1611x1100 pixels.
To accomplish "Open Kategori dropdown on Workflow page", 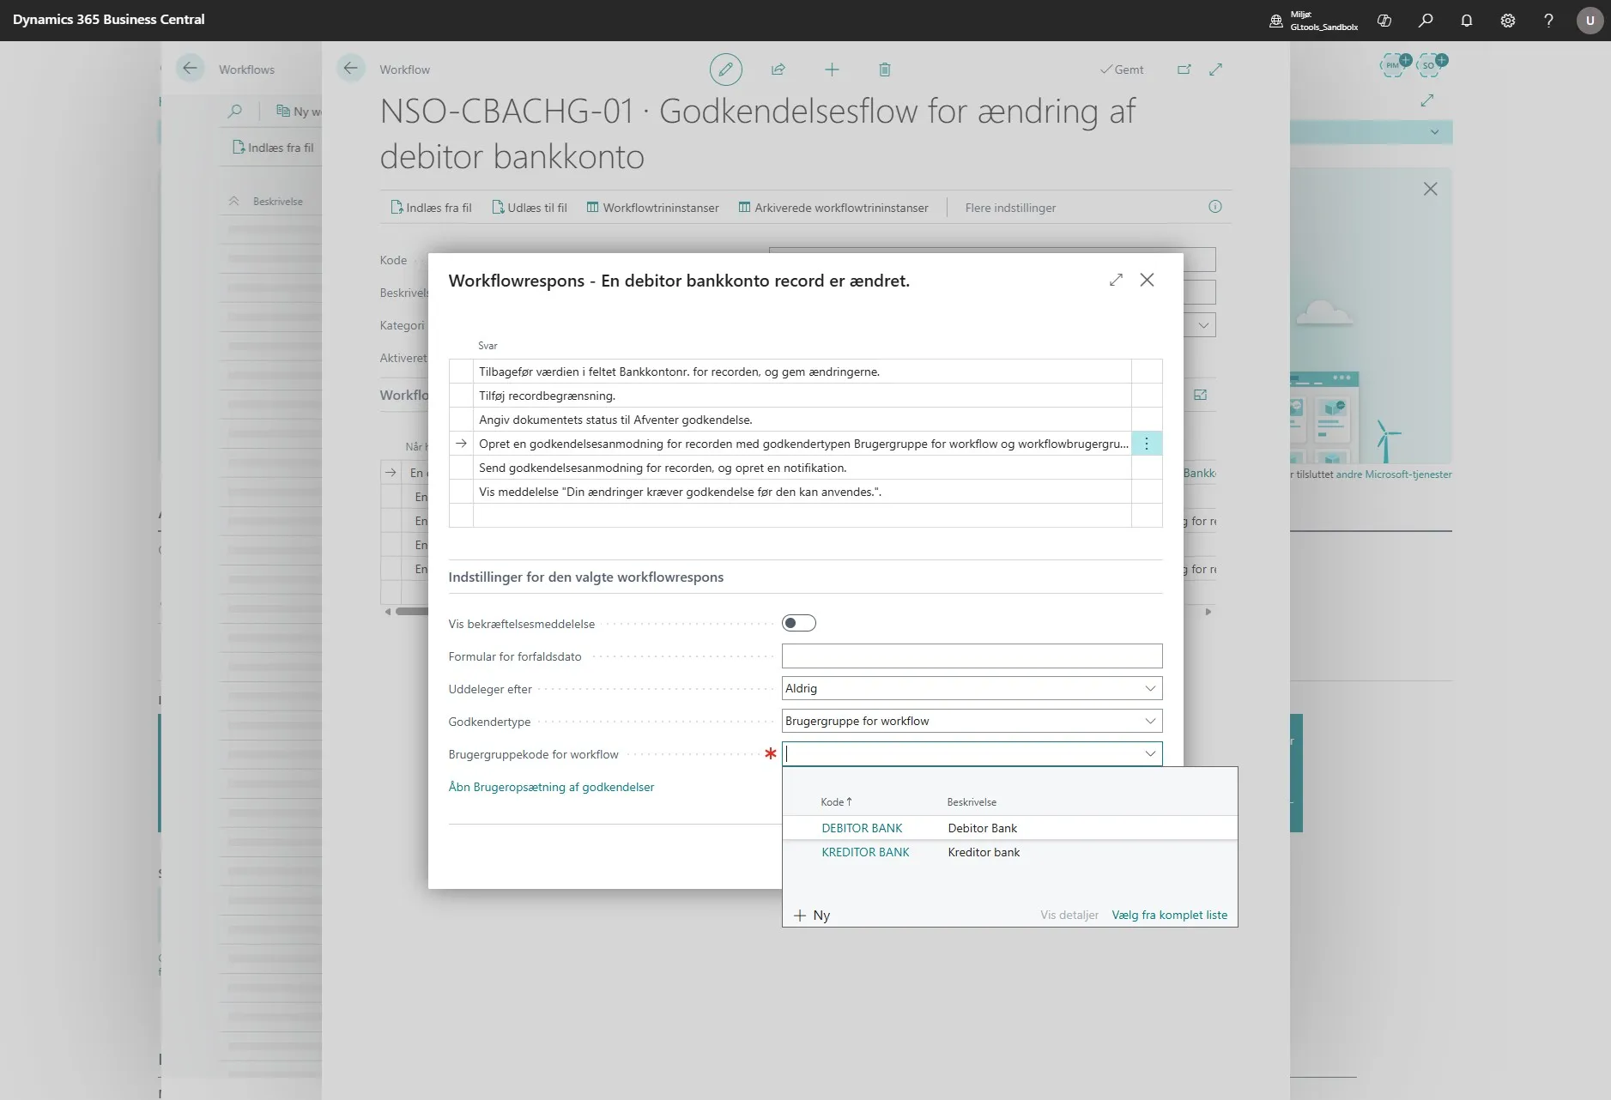I will coord(1203,325).
